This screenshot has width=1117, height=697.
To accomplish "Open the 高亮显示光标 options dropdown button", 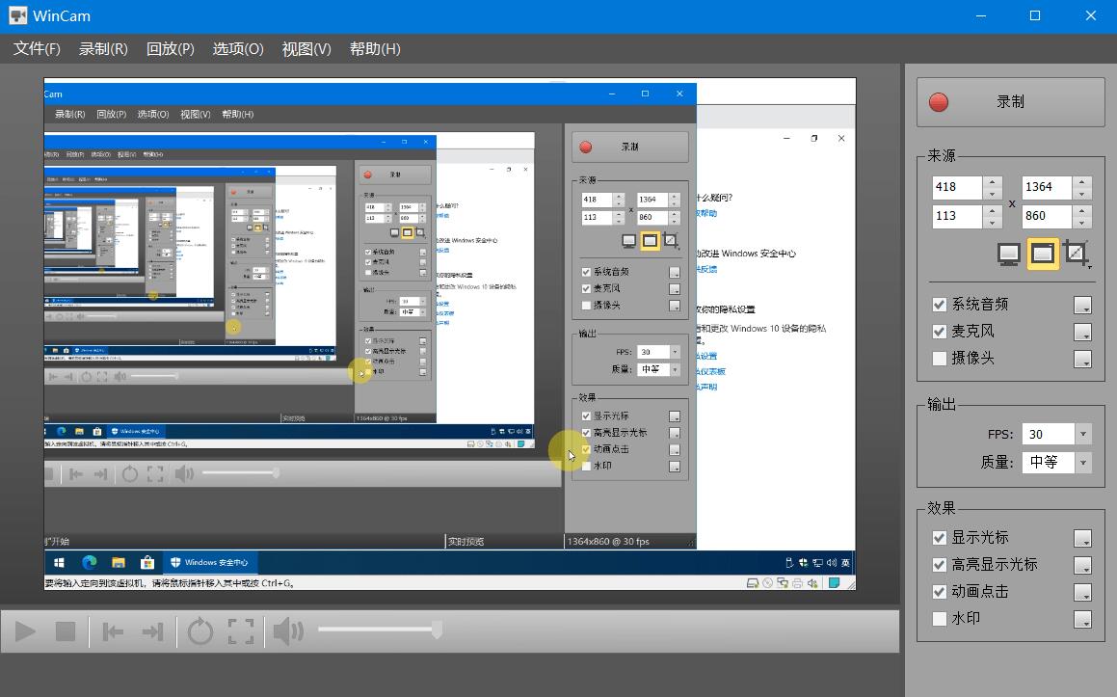I will pyautogui.click(x=1083, y=565).
